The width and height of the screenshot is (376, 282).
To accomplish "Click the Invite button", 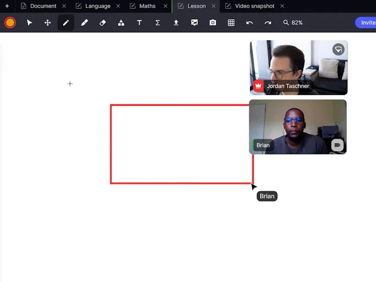I will 367,23.
